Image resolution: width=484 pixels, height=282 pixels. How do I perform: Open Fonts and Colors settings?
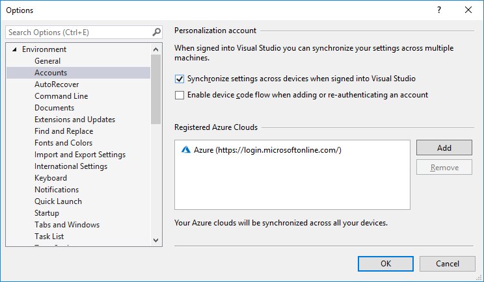point(64,143)
